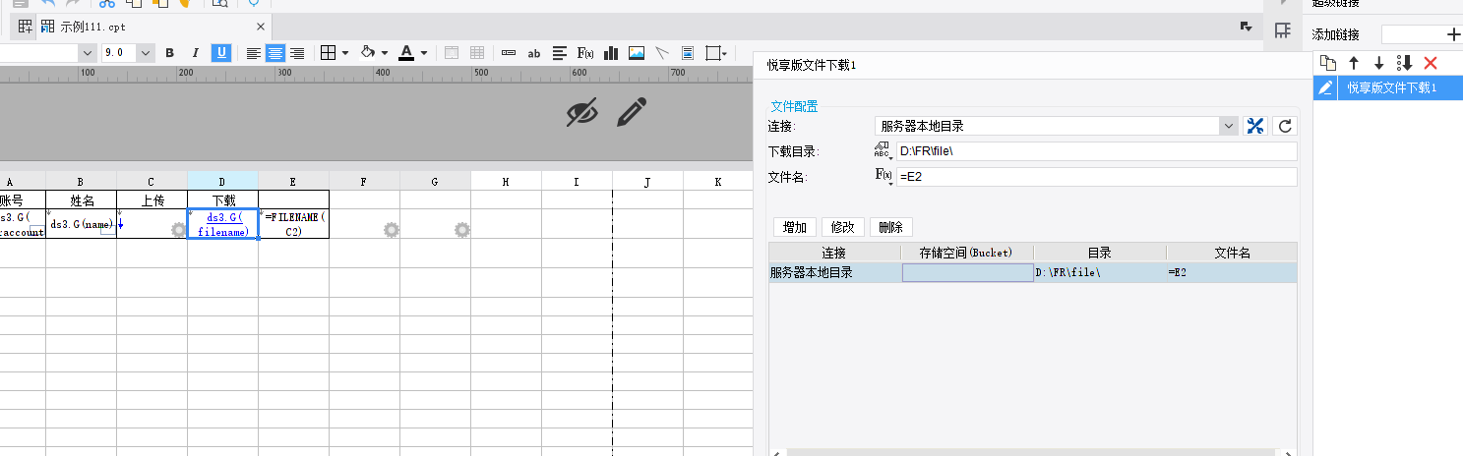
Task: Click column header D
Action: [222, 181]
